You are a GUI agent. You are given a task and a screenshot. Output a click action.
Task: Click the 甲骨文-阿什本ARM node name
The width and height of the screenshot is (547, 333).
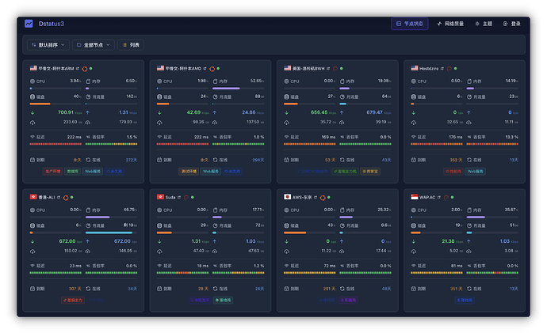click(x=56, y=69)
